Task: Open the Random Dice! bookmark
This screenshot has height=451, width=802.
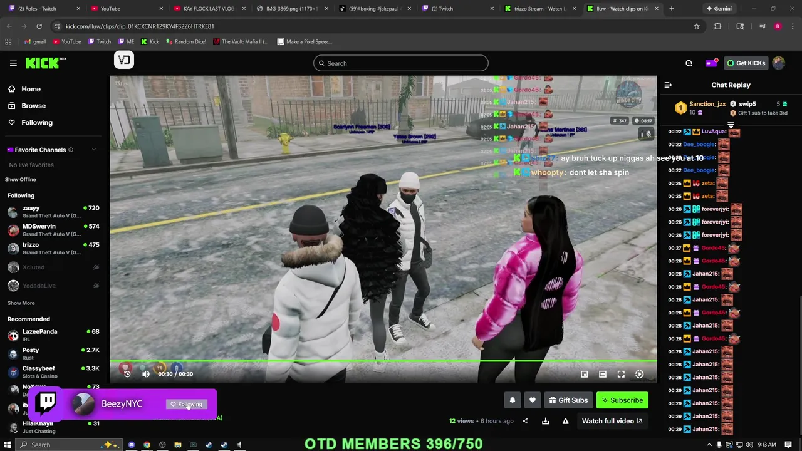Action: coord(186,42)
